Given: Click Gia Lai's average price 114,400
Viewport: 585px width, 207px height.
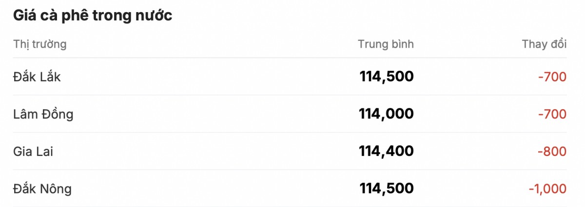Looking at the screenshot, I should coord(386,151).
